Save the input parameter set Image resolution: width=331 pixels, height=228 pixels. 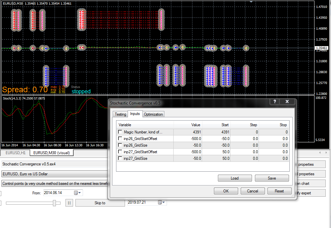pyautogui.click(x=272, y=178)
